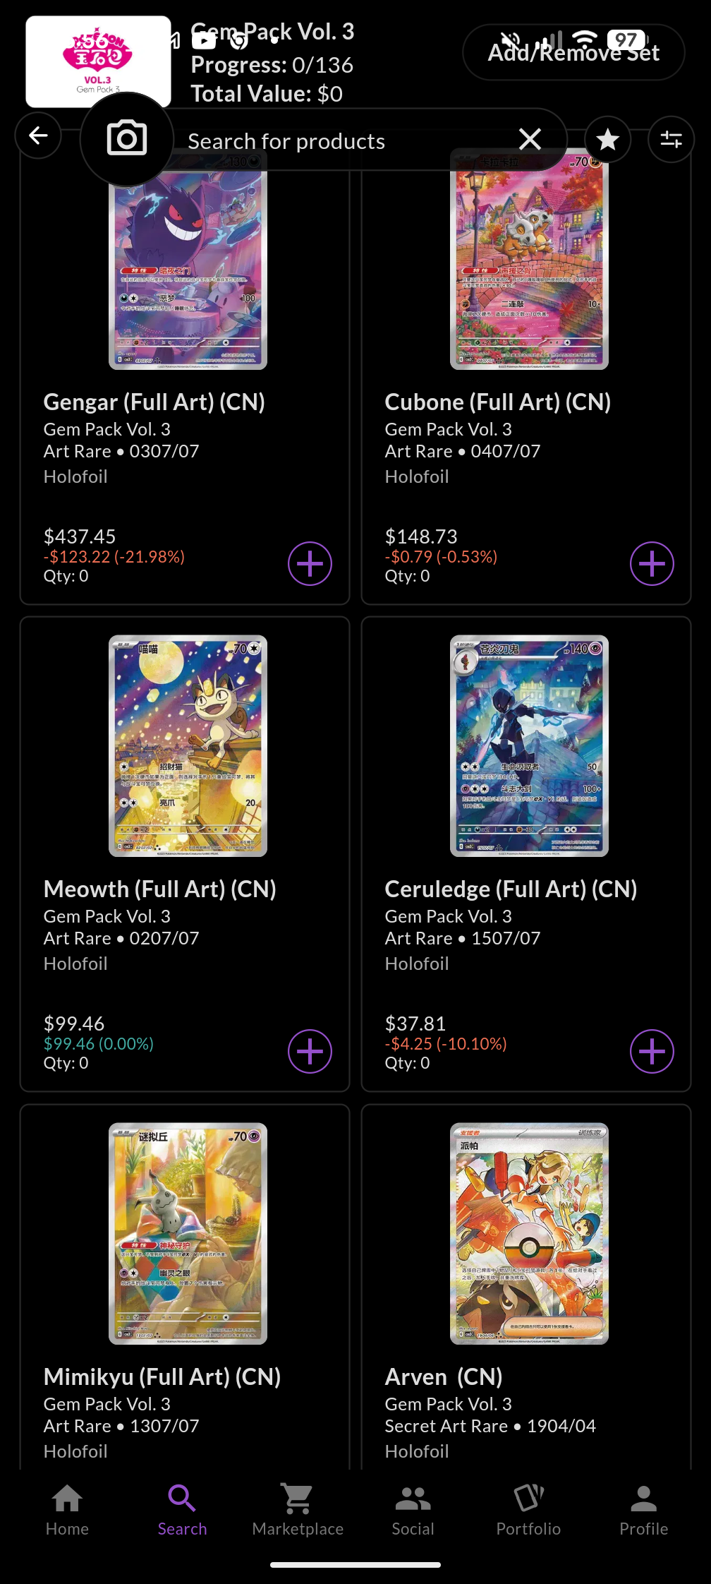
Task: Open the filter sliders options
Action: coord(671,140)
